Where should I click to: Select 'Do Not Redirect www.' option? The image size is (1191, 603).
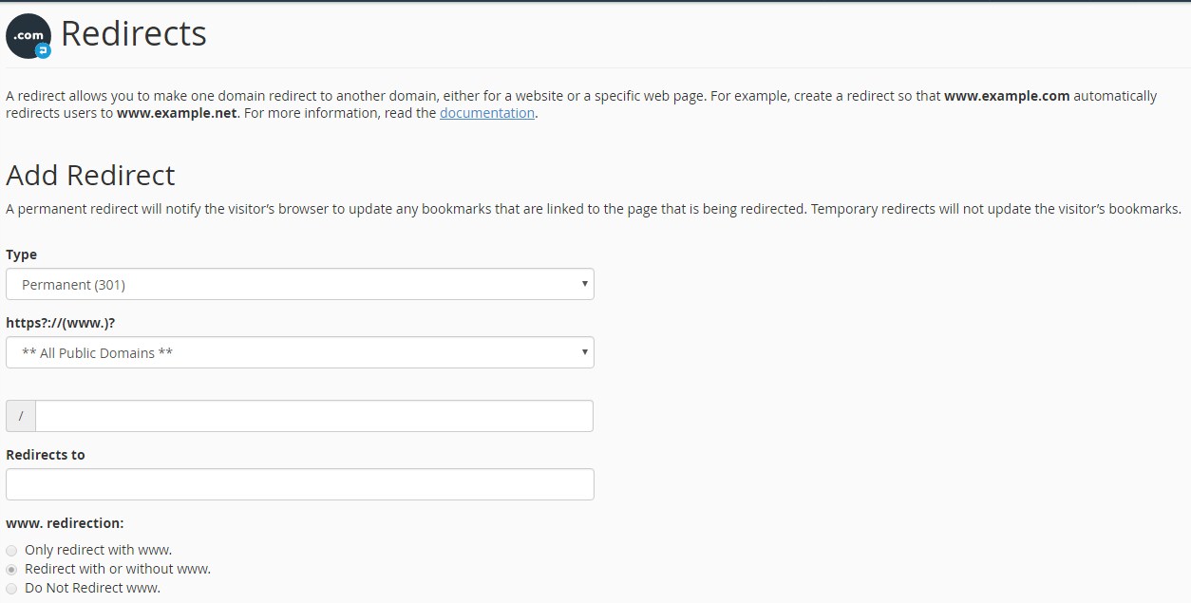(10, 588)
